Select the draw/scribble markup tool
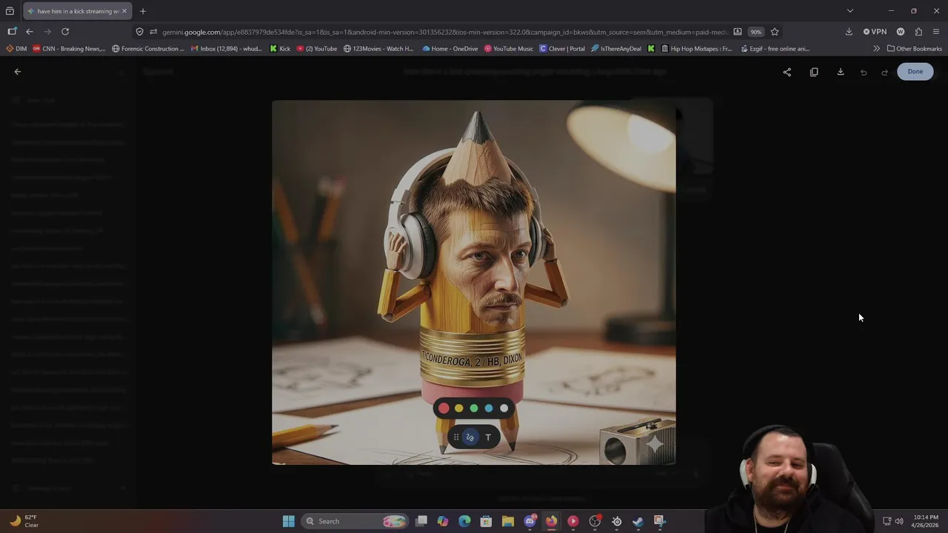The height and width of the screenshot is (533, 948). [470, 438]
